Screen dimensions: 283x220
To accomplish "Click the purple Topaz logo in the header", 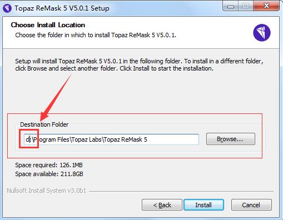I will [262, 33].
